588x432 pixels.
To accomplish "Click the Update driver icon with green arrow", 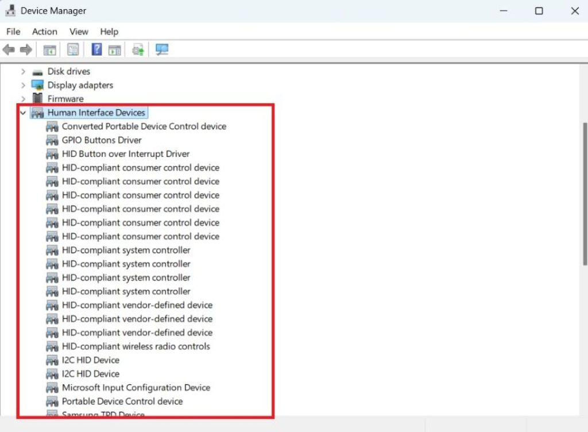I will click(138, 49).
